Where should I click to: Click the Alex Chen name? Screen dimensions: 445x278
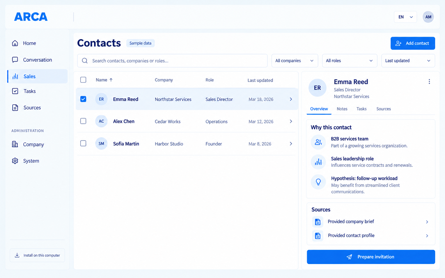[124, 121]
